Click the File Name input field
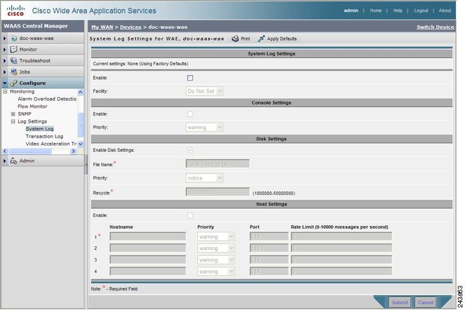465x310 pixels. [217, 164]
